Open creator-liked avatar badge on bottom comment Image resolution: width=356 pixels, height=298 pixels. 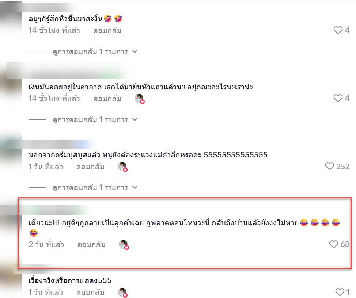(122, 293)
